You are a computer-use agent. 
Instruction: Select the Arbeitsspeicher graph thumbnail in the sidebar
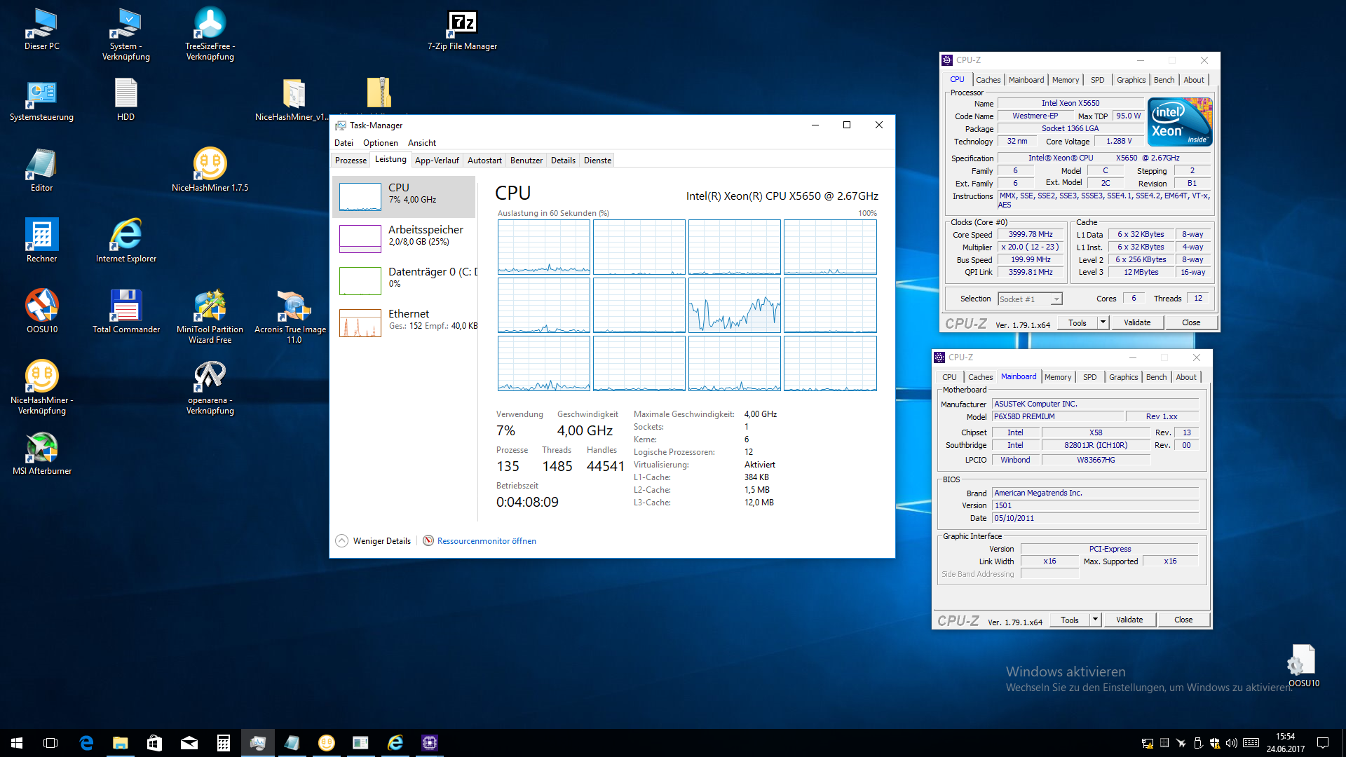360,238
